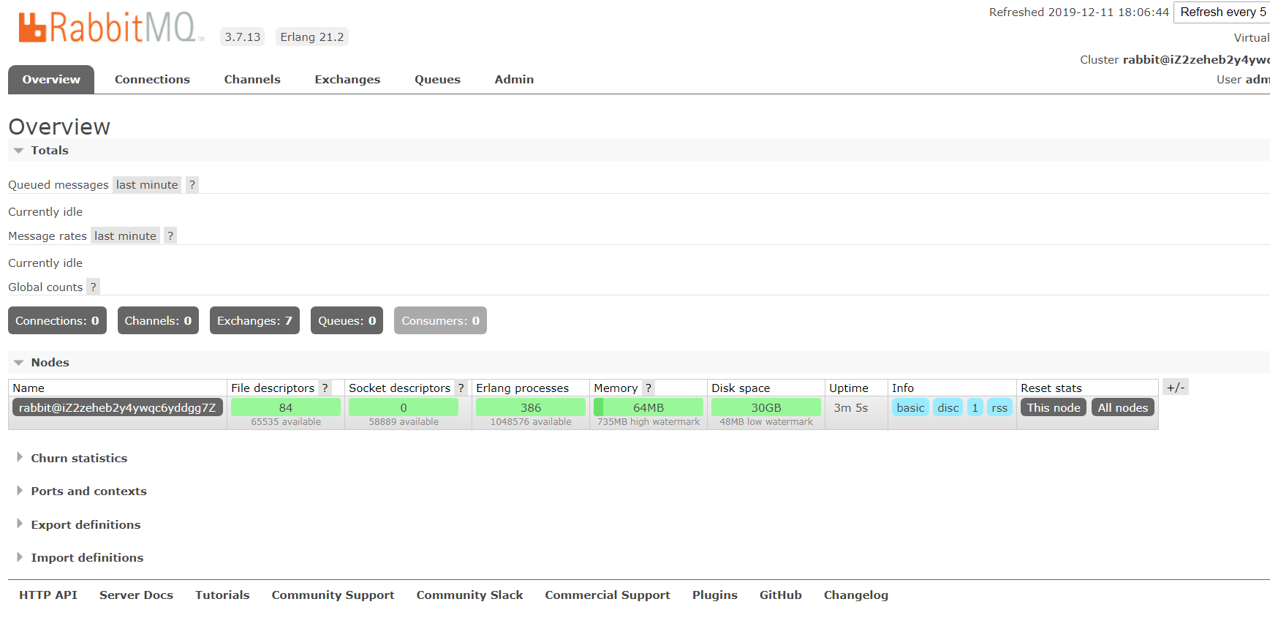
Task: Click the Memory 64MB usage bar
Action: click(649, 407)
